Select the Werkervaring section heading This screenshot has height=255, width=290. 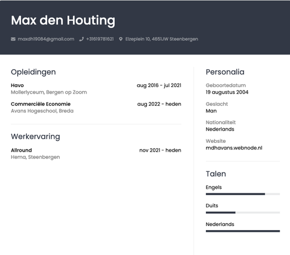(35, 137)
